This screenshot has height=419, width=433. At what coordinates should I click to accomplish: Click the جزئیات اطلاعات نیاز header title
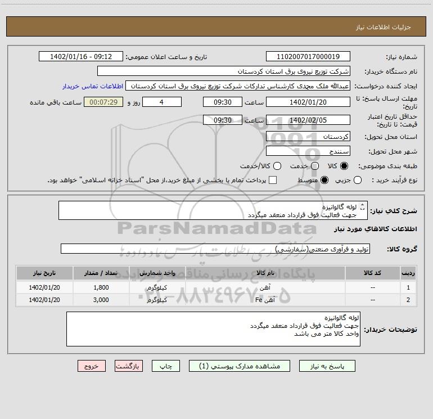(384, 27)
